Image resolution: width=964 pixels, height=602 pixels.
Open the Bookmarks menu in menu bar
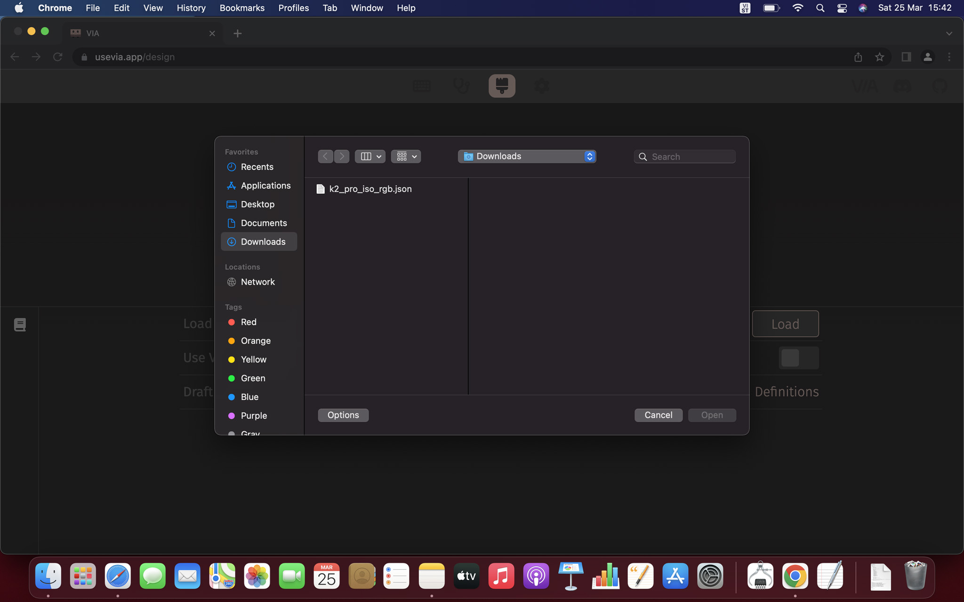(242, 8)
